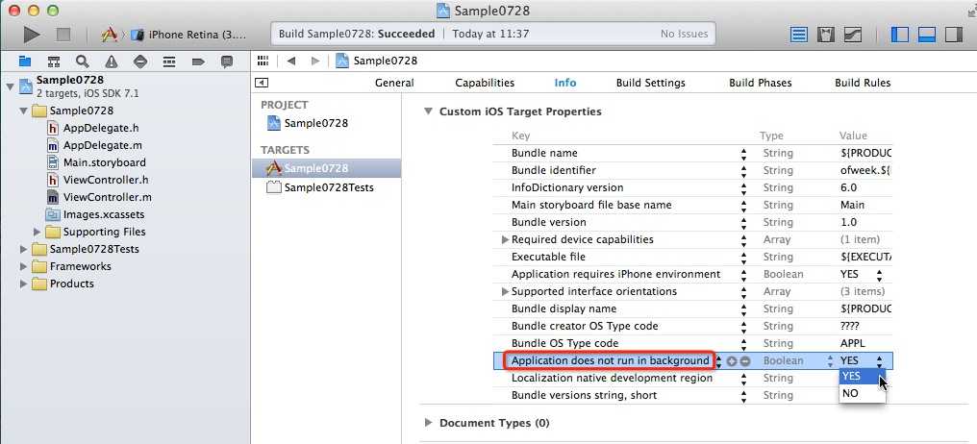This screenshot has width=977, height=444.
Task: Open key stepper for Bundle name
Action: tap(743, 153)
